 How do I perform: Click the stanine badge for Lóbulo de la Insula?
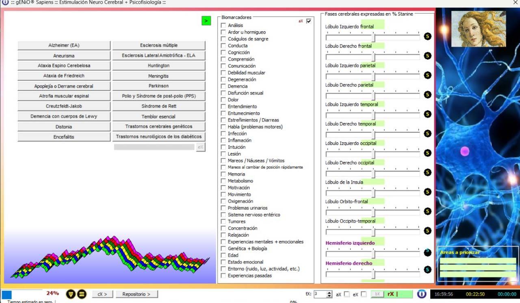[427, 192]
